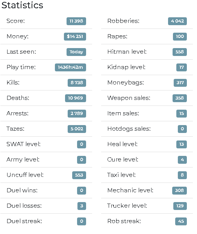Click the Mechanic level badge 308
197x234 pixels.
coord(179,190)
